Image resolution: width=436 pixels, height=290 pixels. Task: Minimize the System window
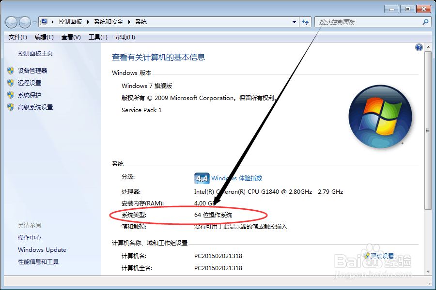point(391,9)
